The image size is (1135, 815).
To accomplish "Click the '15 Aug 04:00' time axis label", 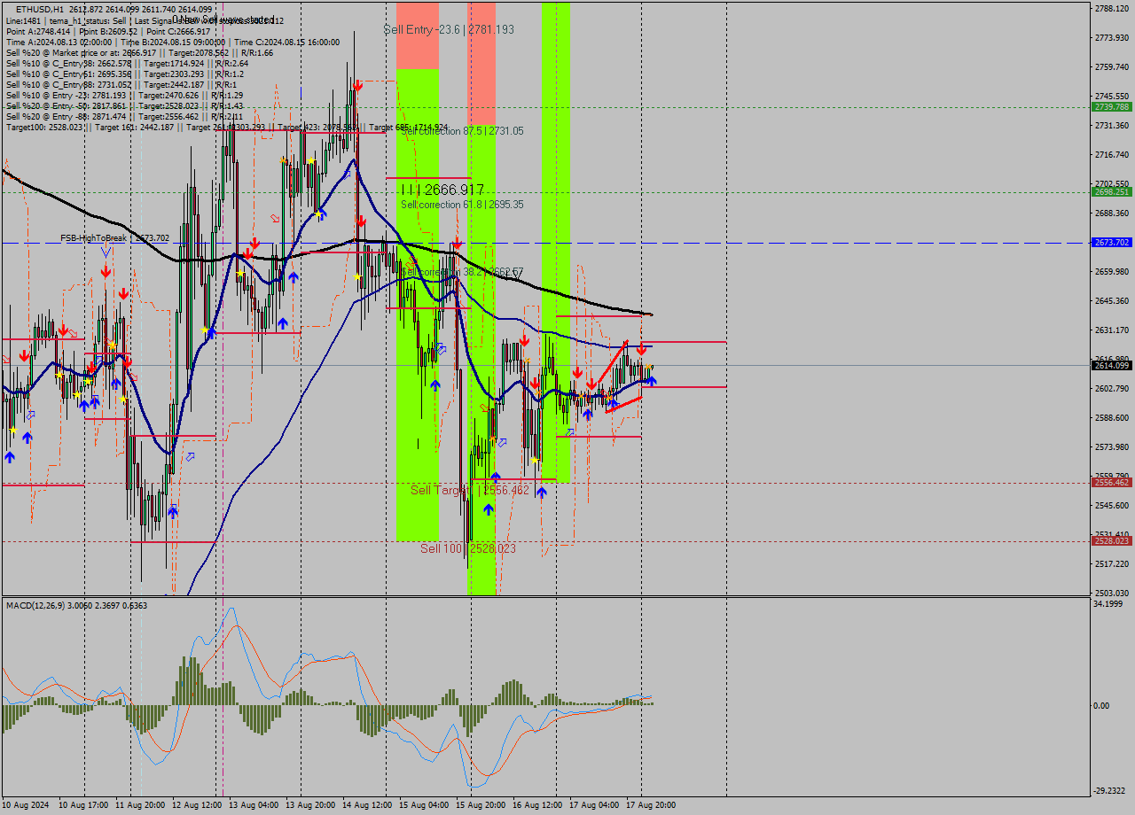I will [424, 805].
